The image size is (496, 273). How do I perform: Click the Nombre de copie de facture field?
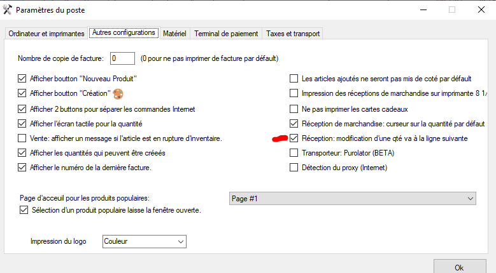click(x=122, y=58)
